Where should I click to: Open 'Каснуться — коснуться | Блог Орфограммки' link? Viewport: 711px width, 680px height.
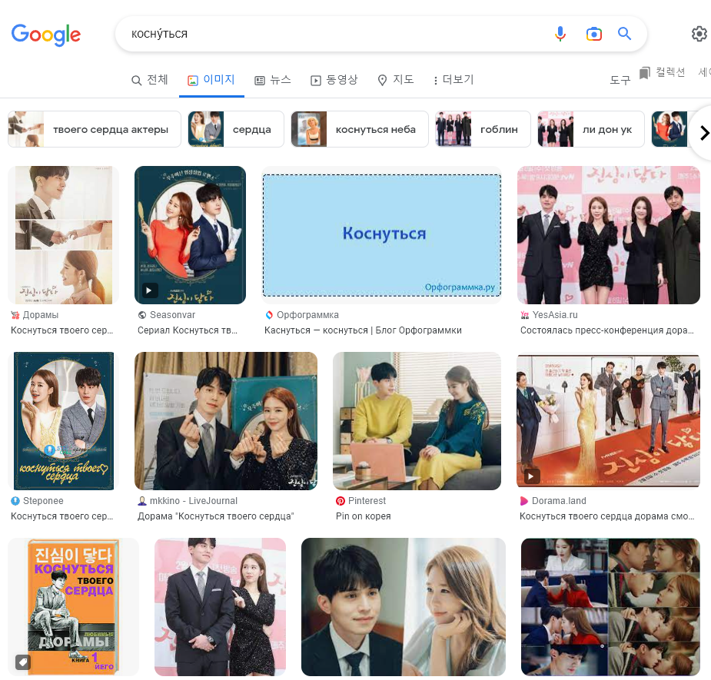363,330
